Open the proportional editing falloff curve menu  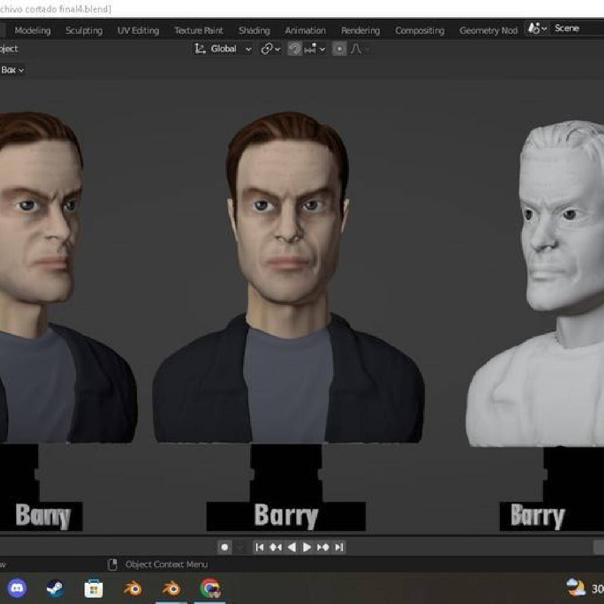pos(360,49)
